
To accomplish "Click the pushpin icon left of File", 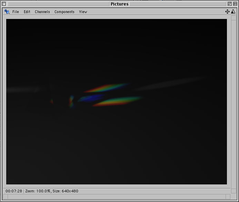I will [x=7, y=12].
